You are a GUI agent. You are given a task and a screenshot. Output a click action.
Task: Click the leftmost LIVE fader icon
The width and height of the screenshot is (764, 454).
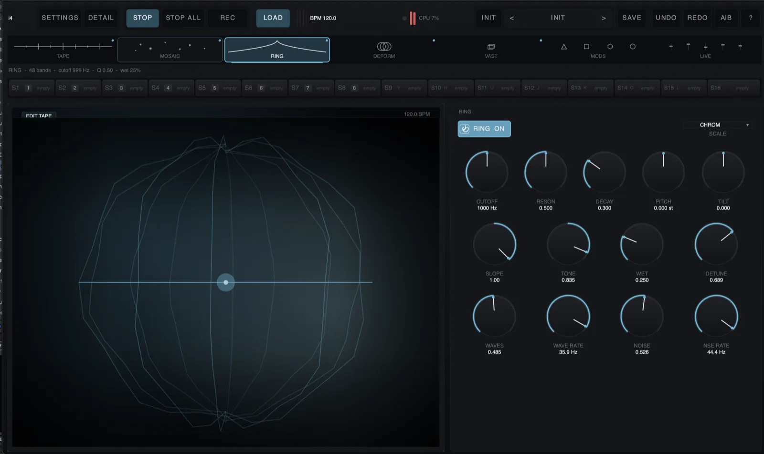tap(671, 46)
